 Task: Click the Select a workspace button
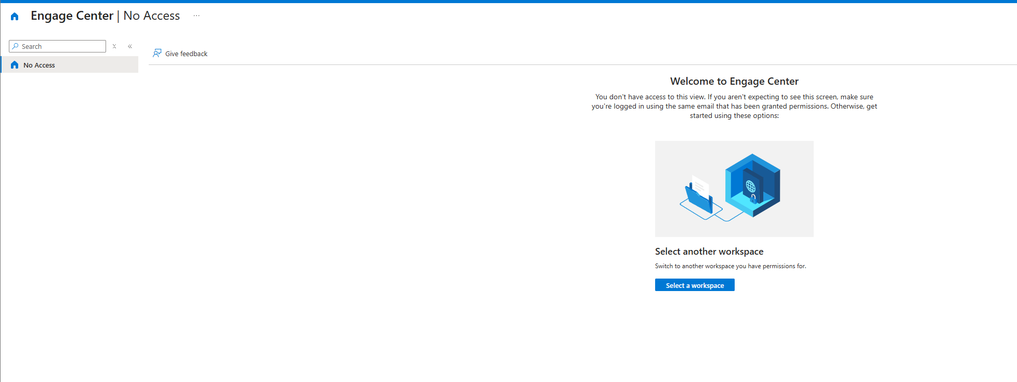695,285
